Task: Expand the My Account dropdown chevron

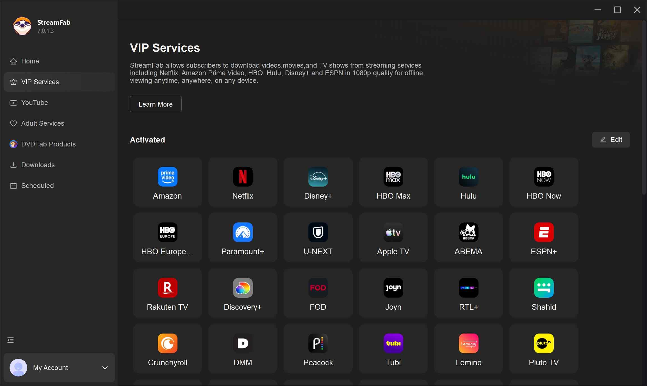Action: tap(105, 368)
